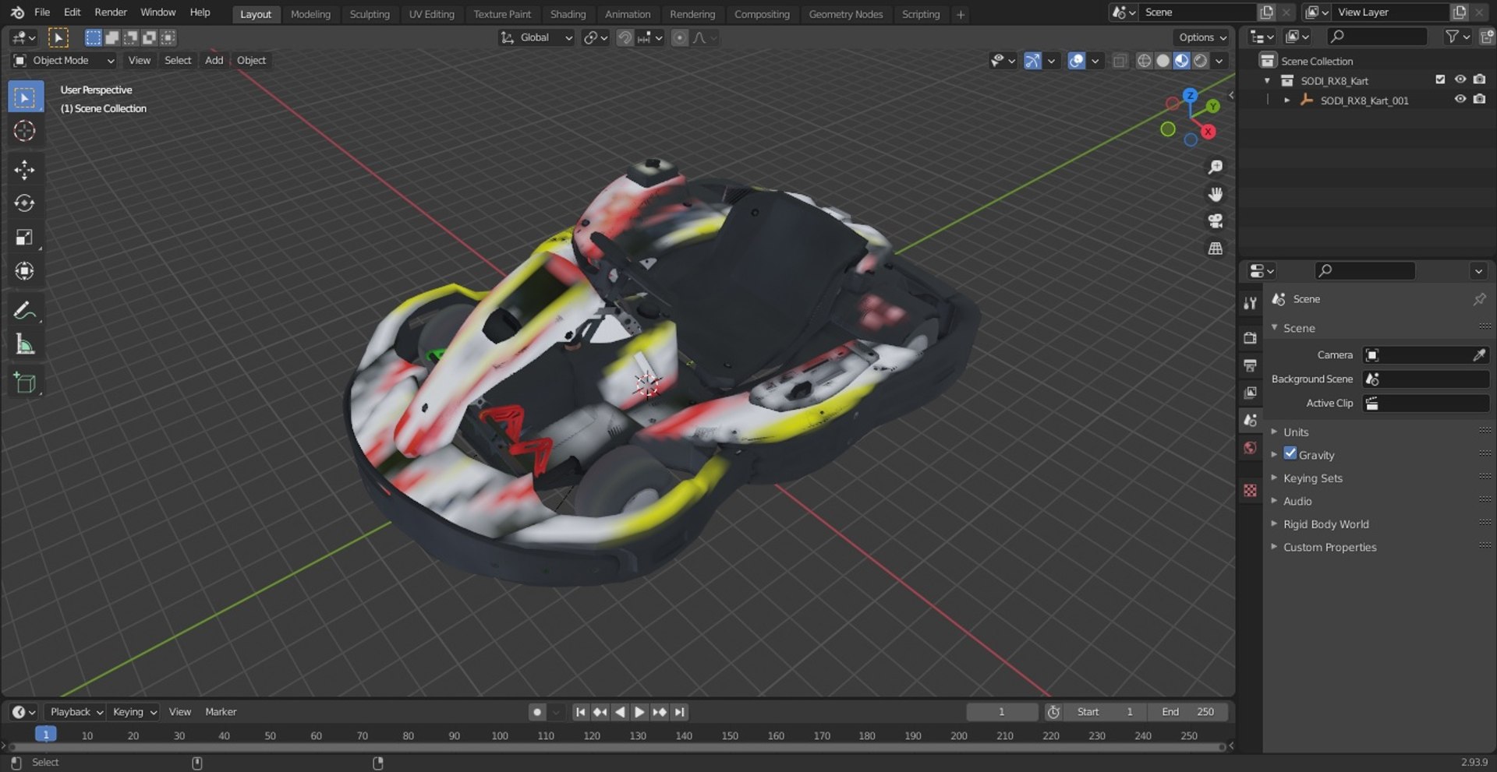Viewport: 1497px width, 772px height.
Task: Expand the Rigid Body World panel
Action: 1325,524
